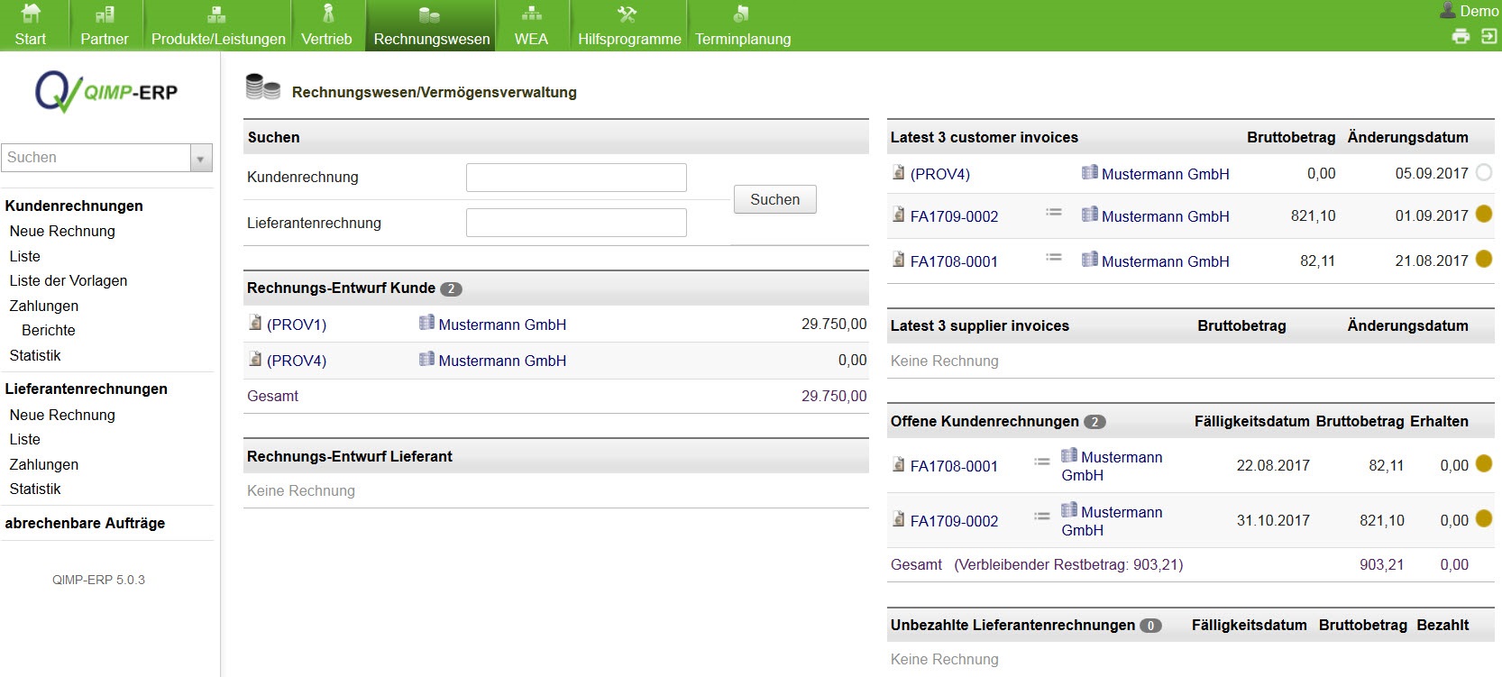Open the Vertrieb menu tab
This screenshot has width=1502, height=677.
click(x=326, y=26)
